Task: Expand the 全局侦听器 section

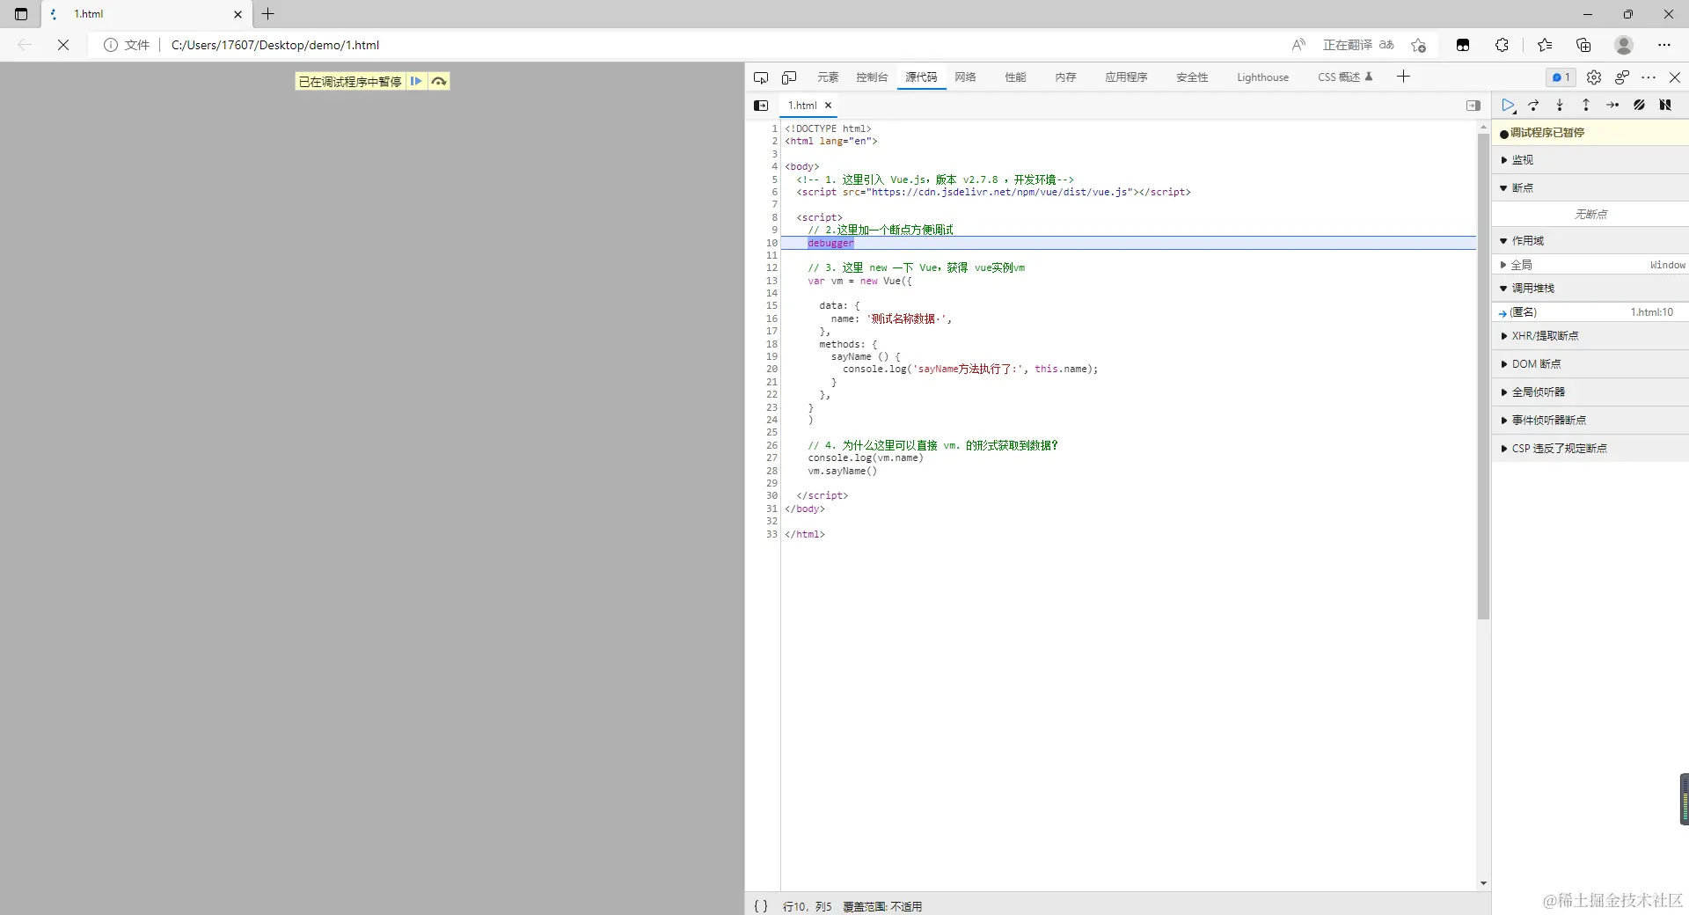Action: (x=1590, y=392)
